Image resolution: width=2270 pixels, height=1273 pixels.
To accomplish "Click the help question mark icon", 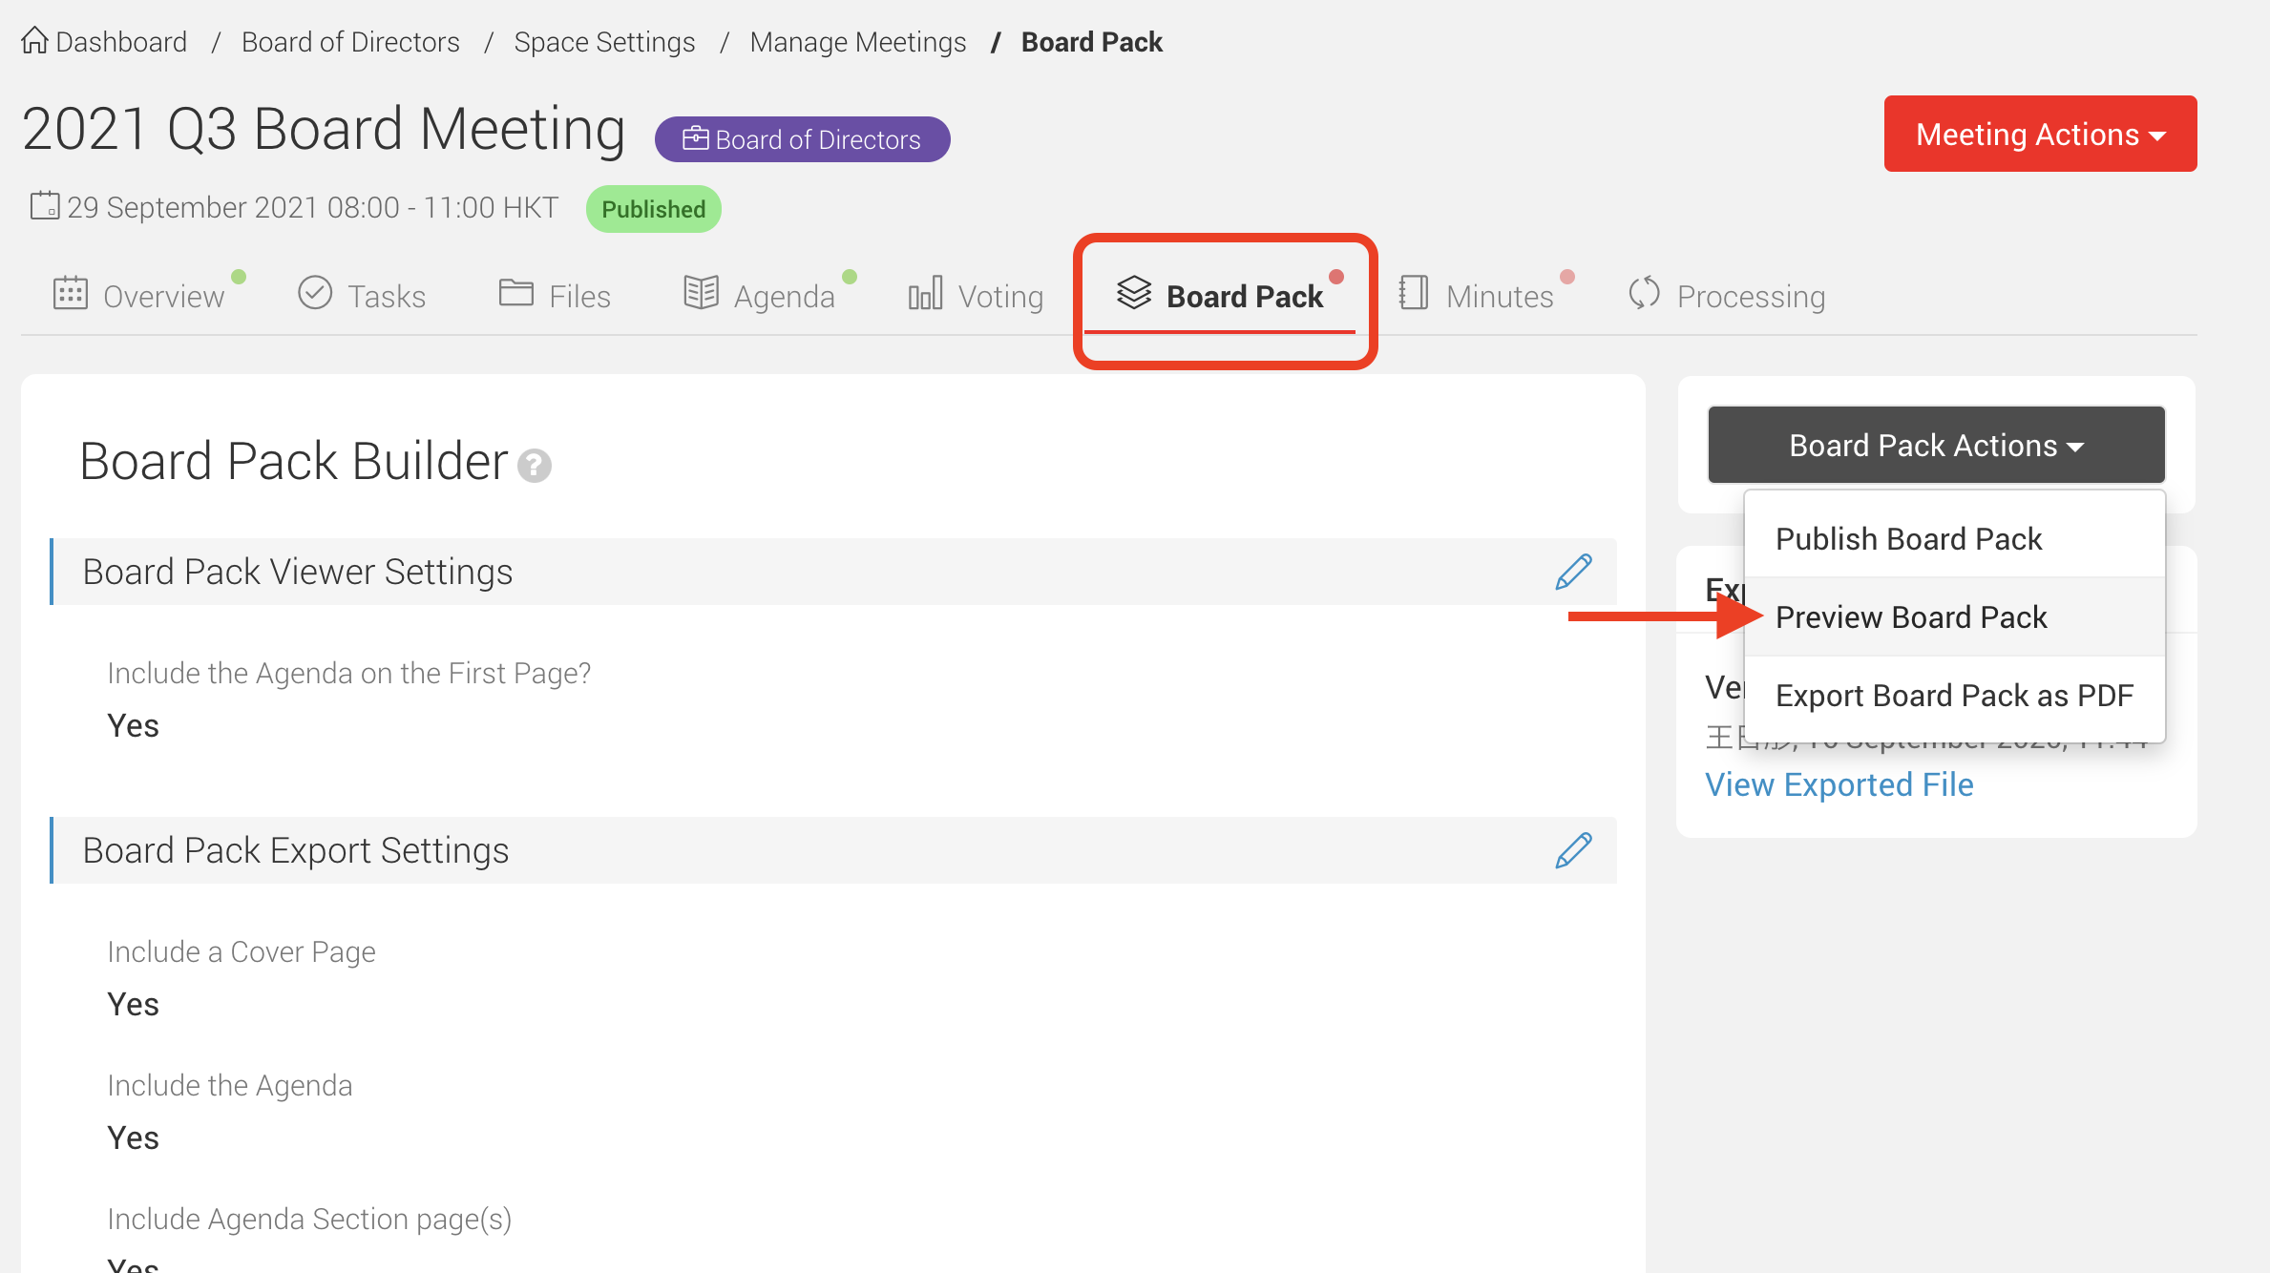I will (x=534, y=466).
